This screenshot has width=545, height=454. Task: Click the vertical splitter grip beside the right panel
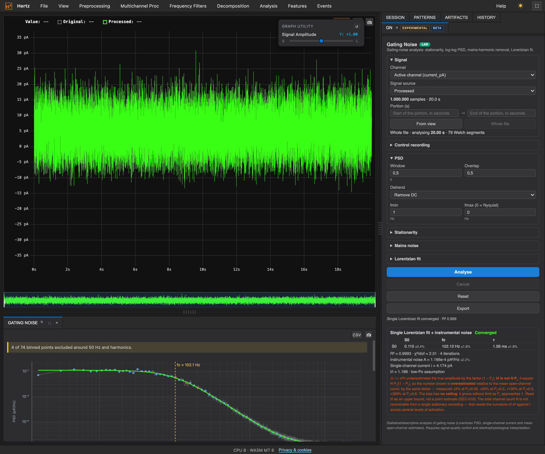point(380,228)
